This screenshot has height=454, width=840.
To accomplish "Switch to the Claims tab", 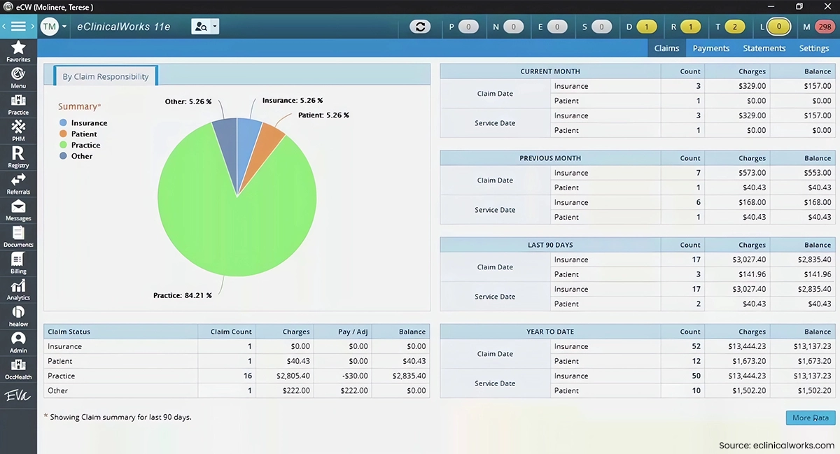I will click(666, 48).
